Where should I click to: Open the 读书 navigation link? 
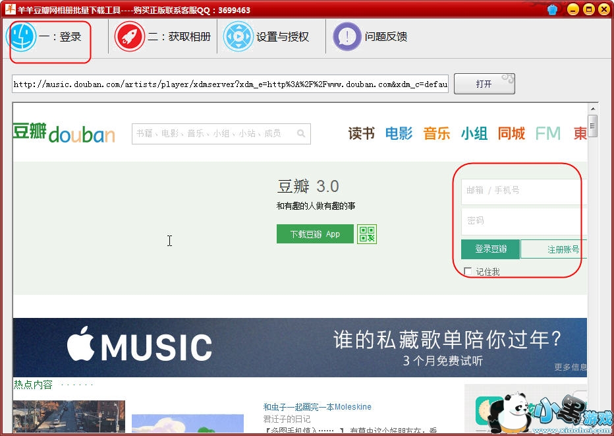362,134
